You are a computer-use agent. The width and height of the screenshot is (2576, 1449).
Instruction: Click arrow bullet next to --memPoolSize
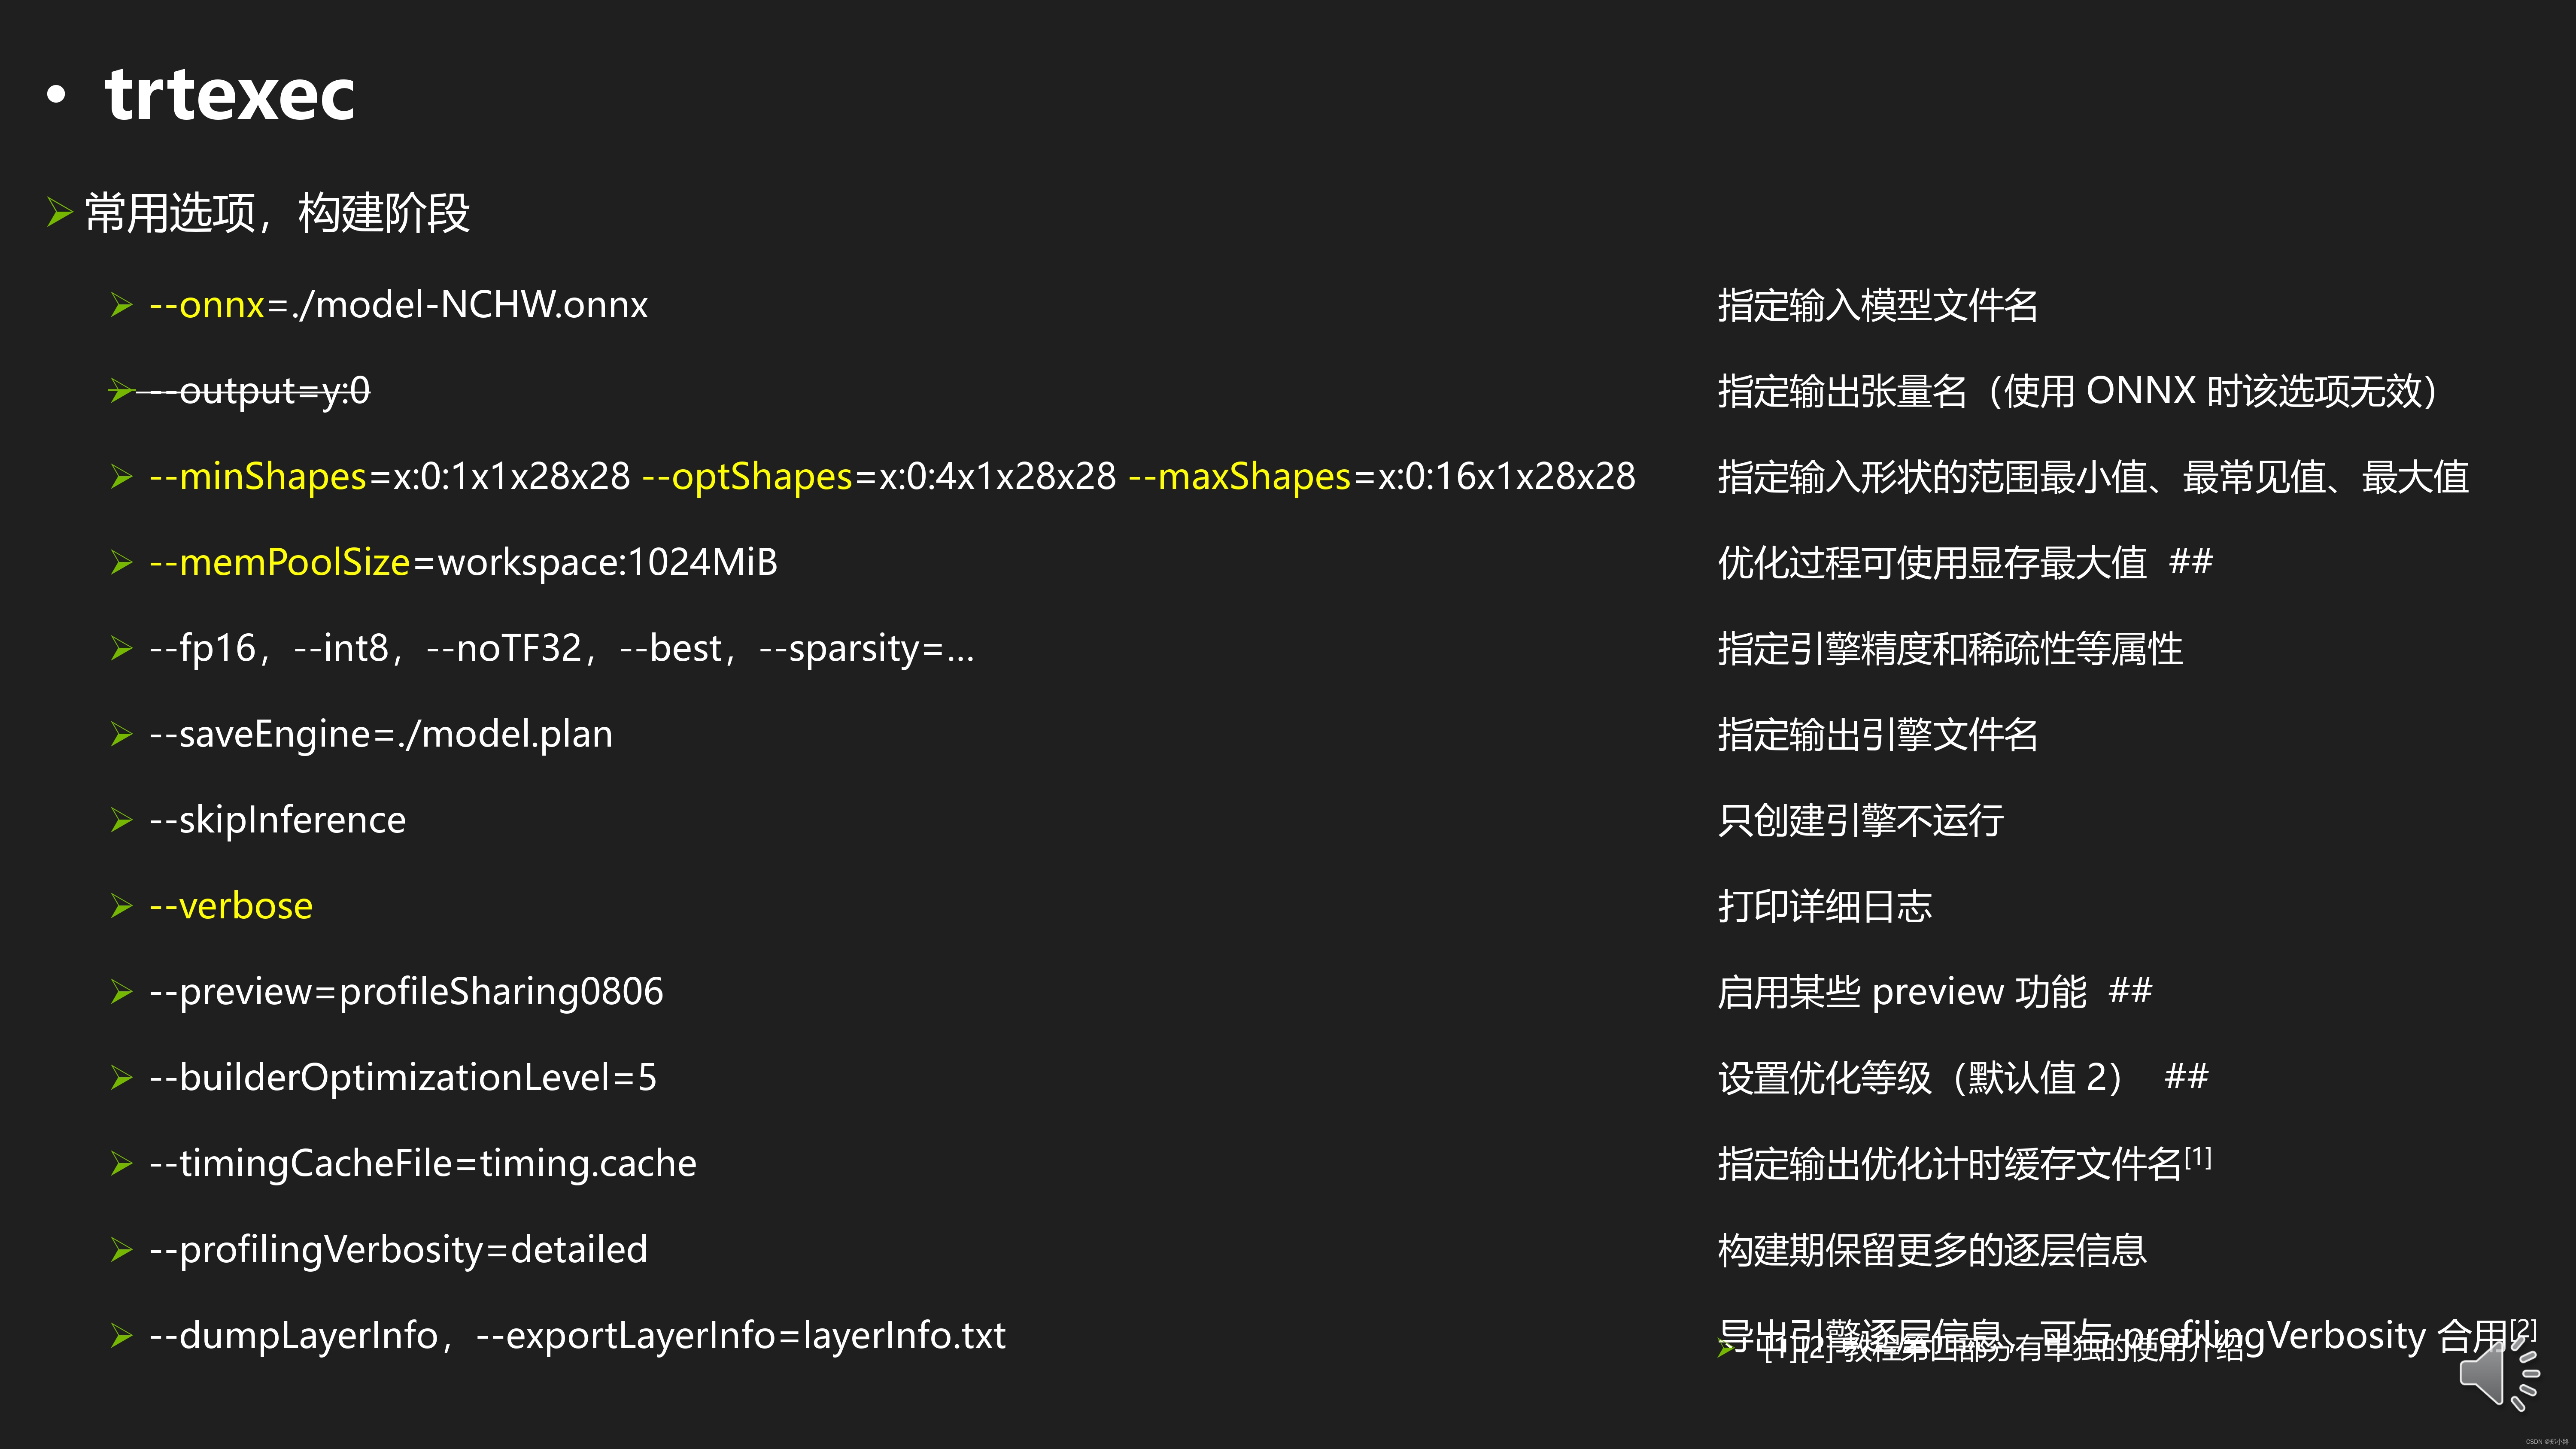coord(121,563)
